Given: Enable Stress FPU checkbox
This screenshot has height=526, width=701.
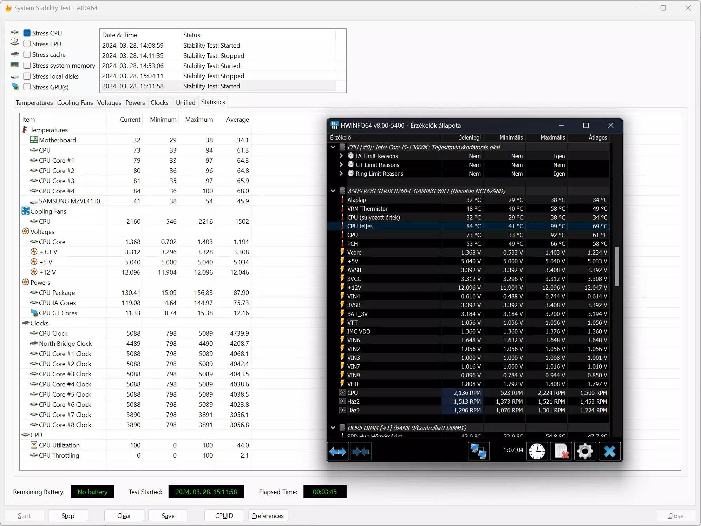Looking at the screenshot, I should tap(27, 44).
